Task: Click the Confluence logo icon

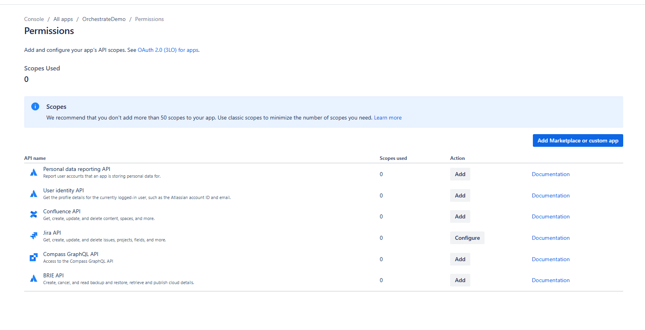Action: click(34, 214)
